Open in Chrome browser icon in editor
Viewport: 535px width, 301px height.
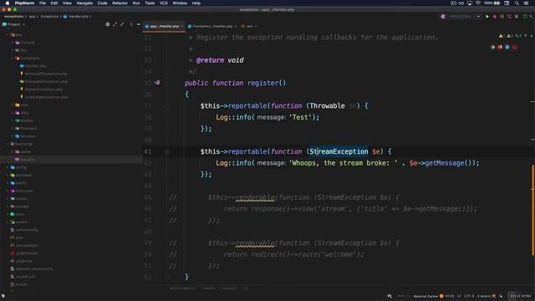coord(492,48)
